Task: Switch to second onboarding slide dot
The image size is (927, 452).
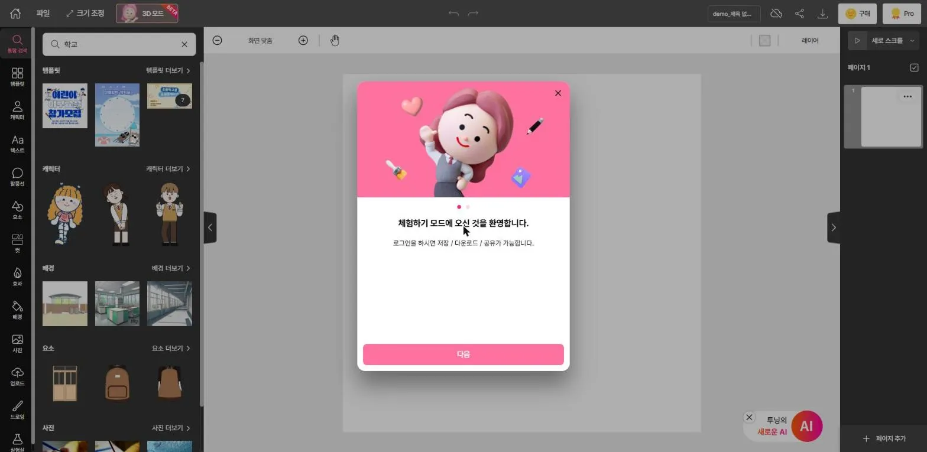Action: pos(468,207)
